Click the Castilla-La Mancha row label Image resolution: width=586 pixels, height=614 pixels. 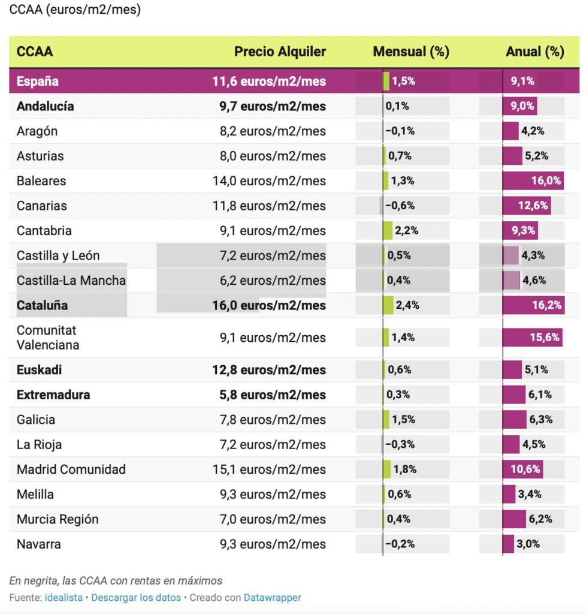pos(71,280)
